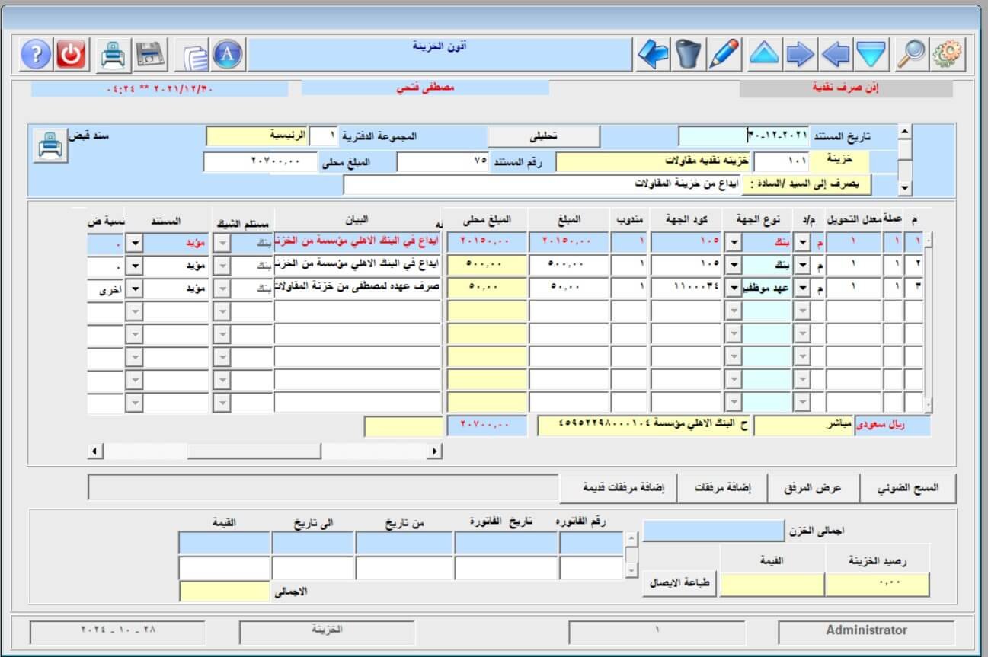Click the طباعة الايصال print receipt button
The height and width of the screenshot is (657, 988).
[680, 583]
